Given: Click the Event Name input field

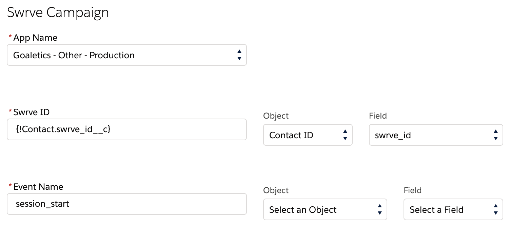Looking at the screenshot, I should [x=127, y=204].
